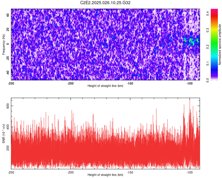Click the 200 SNR tick label
The height and width of the screenshot is (178, 222).
pos(8,148)
